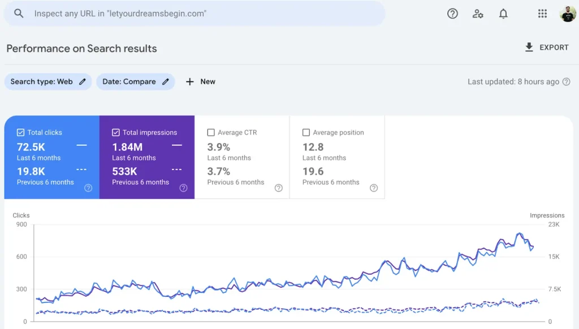Add a New filter

[201, 81]
